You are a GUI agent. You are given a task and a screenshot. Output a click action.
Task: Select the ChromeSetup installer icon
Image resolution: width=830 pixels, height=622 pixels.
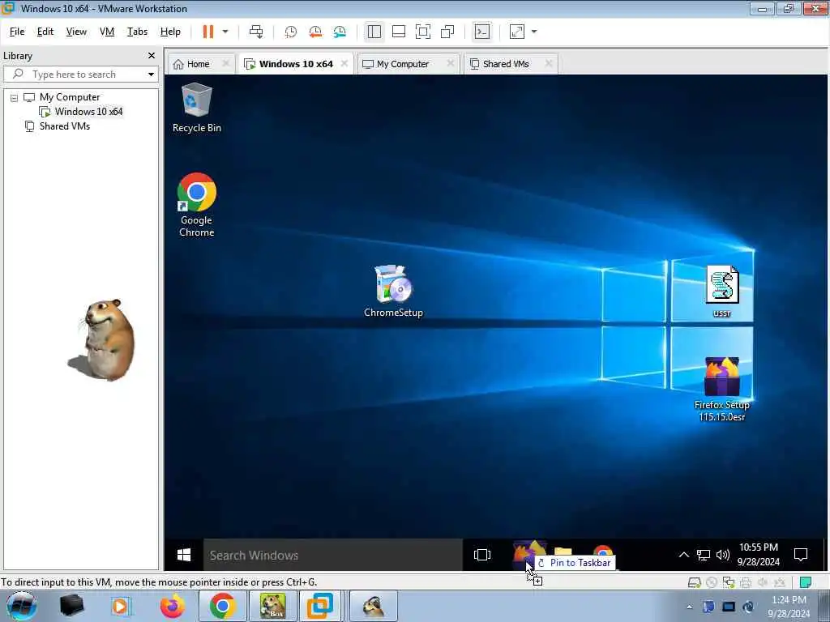[x=393, y=291]
